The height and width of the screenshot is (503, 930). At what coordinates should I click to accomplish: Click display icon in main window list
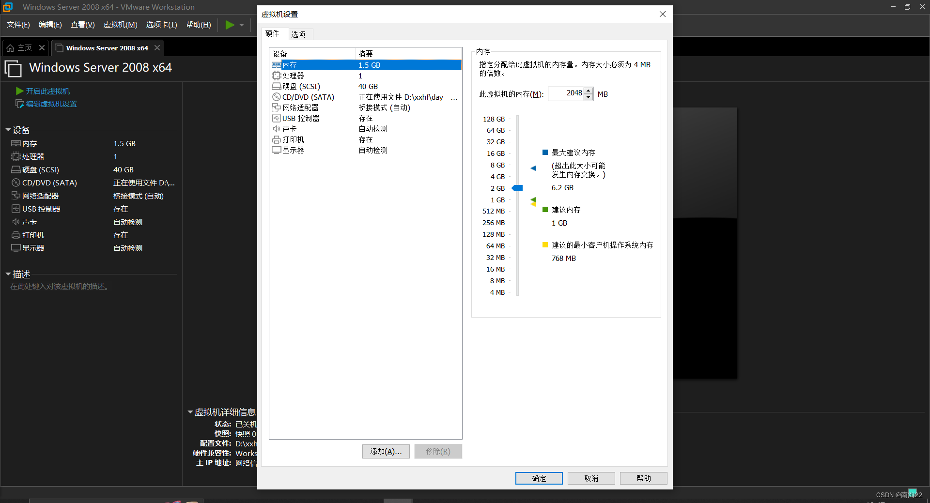[15, 248]
